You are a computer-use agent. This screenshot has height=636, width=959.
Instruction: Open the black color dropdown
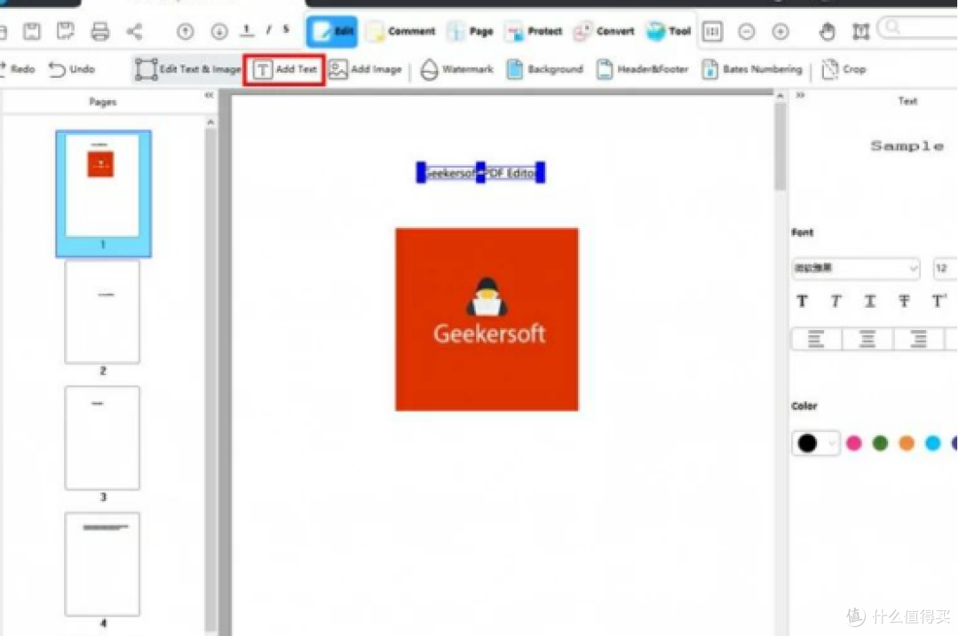(x=816, y=443)
